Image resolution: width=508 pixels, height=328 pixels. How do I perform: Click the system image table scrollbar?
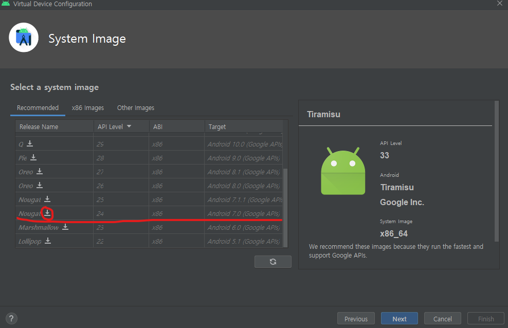pyautogui.click(x=285, y=208)
